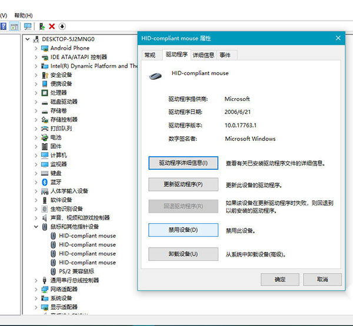Collapse the DESKTOP-5J2MNG0 root node
This screenshot has width=353, height=326.
point(28,39)
